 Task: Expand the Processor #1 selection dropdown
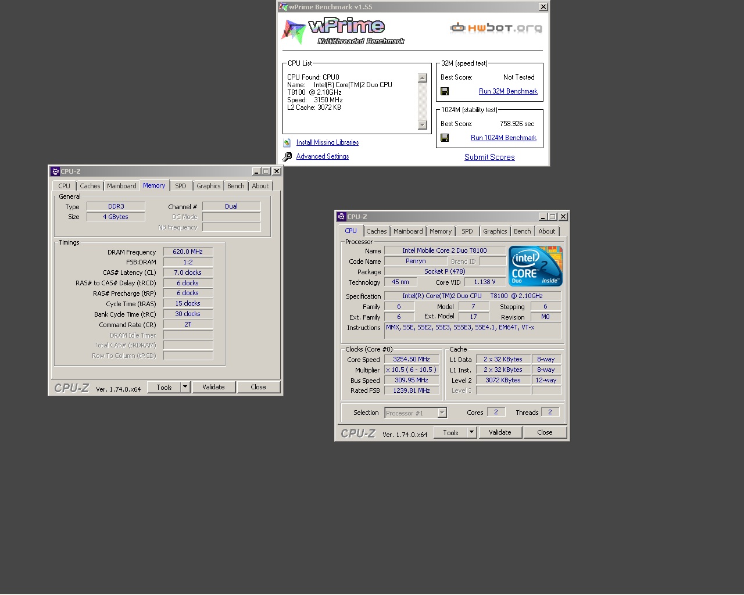pyautogui.click(x=442, y=413)
